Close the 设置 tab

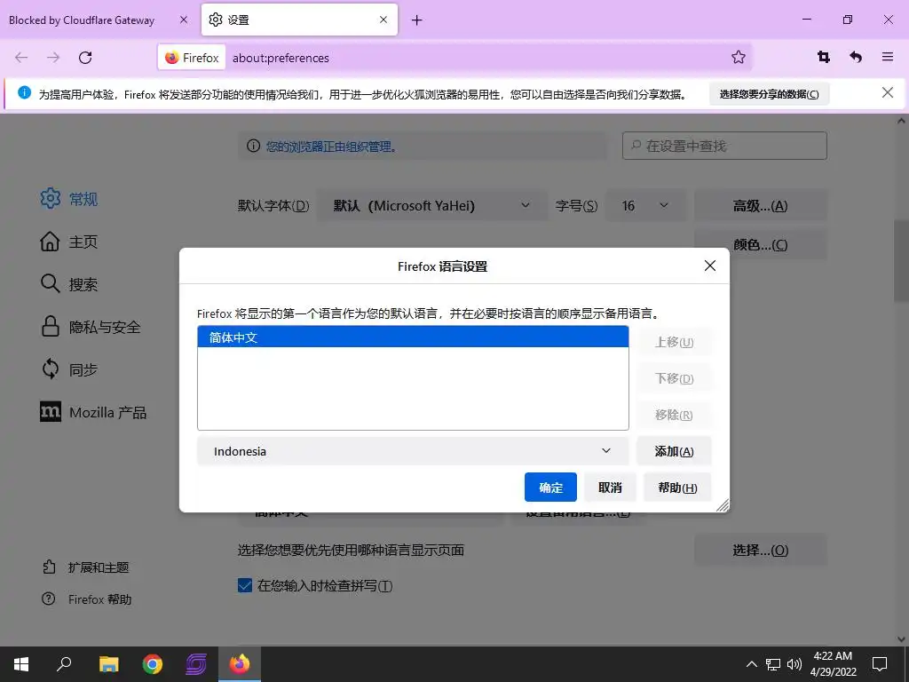click(x=383, y=20)
